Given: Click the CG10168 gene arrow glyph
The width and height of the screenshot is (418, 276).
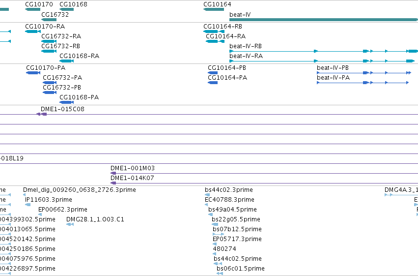Looking at the screenshot, I should click(66, 9).
